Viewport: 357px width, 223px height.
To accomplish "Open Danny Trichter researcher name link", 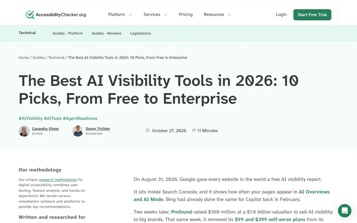I will point(98,129).
